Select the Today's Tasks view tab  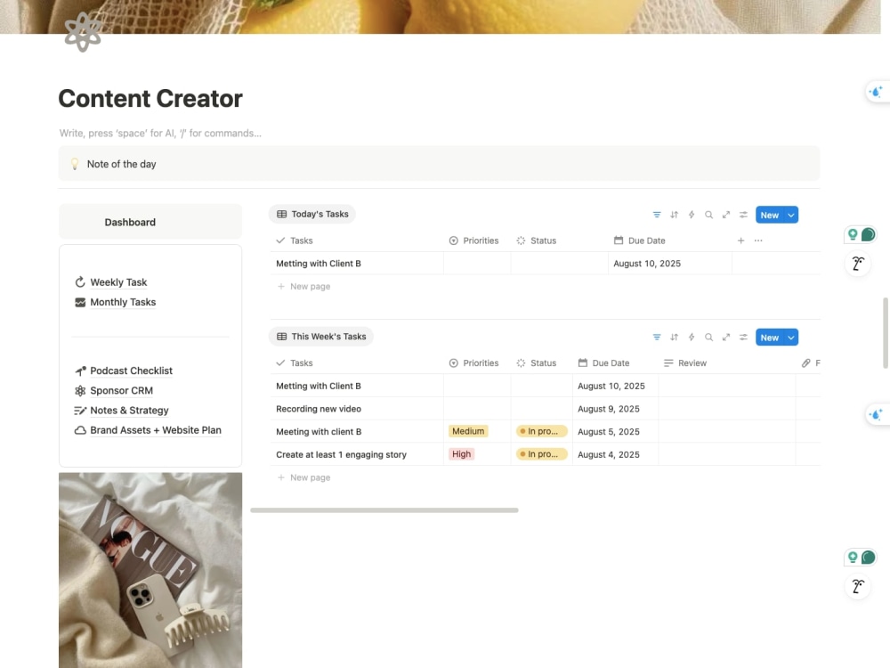[312, 214]
